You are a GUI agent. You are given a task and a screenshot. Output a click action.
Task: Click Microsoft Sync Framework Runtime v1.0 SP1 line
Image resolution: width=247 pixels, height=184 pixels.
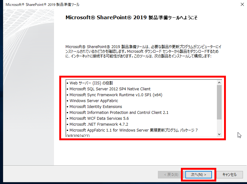click(x=115, y=95)
